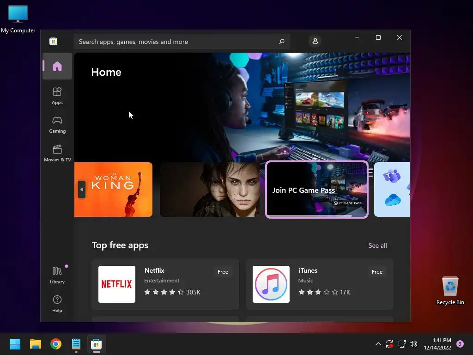Open the Plague Tale game banner
The height and width of the screenshot is (355, 473).
210,190
